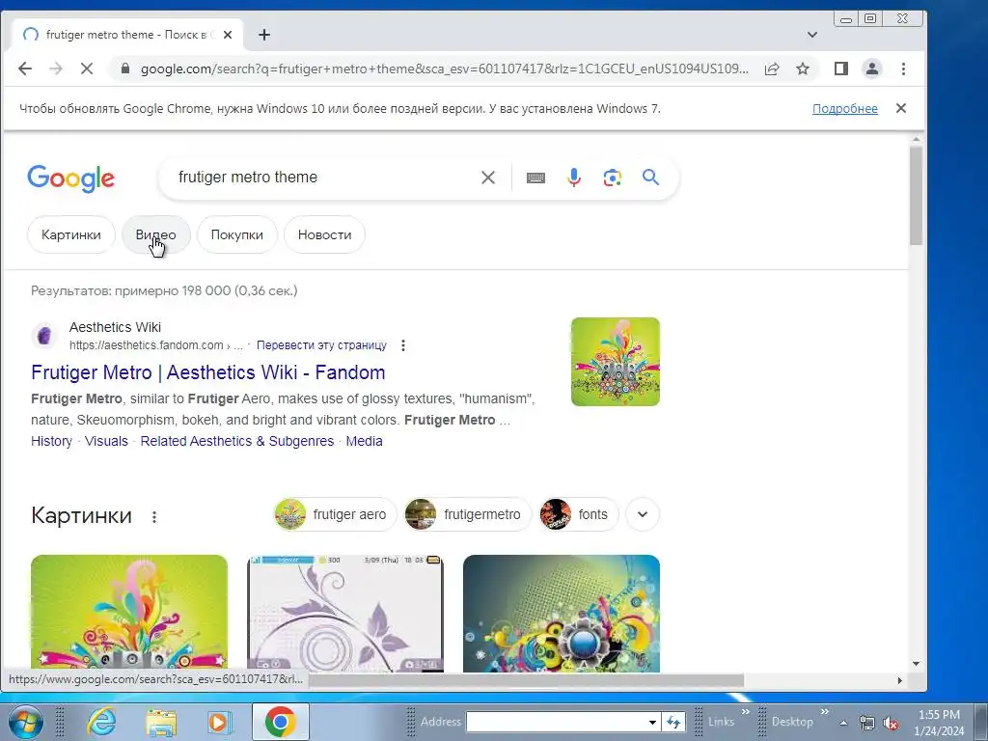Click the taskbar Address input field
Viewport: 988px width, 741px height.
[557, 722]
